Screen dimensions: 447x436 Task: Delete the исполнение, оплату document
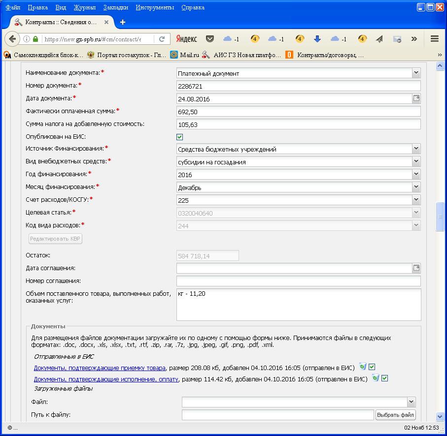[376, 377]
